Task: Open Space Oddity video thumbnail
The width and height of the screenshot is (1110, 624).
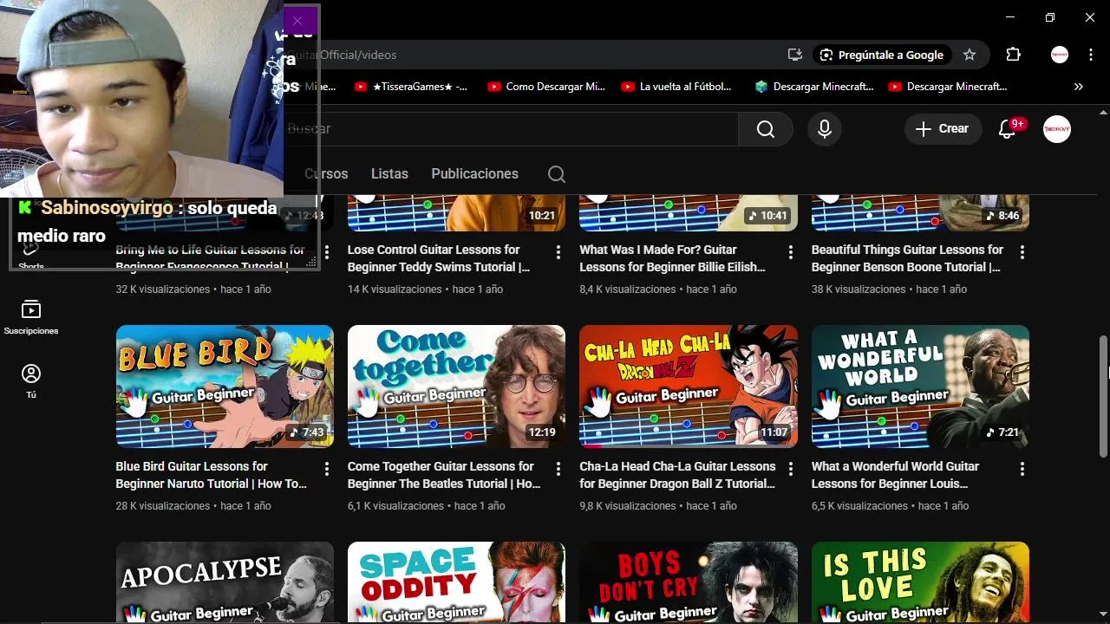Action: (456, 582)
